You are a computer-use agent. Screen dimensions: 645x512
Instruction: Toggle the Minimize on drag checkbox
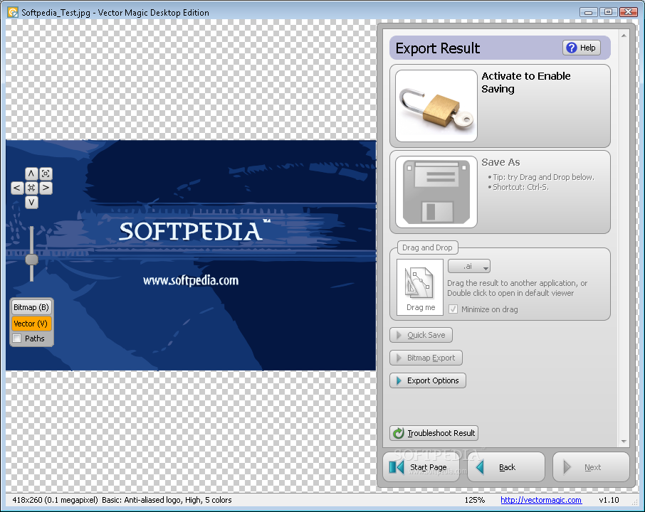[453, 309]
